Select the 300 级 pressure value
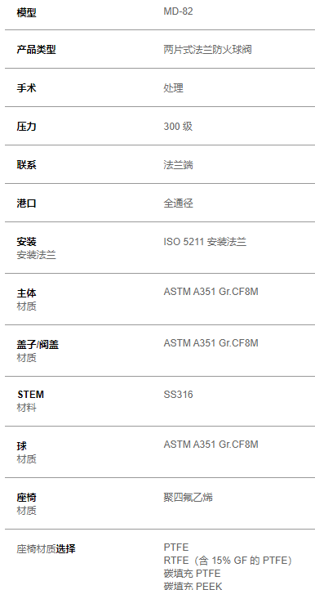Viewport: 315px width, 590px height. tap(178, 127)
